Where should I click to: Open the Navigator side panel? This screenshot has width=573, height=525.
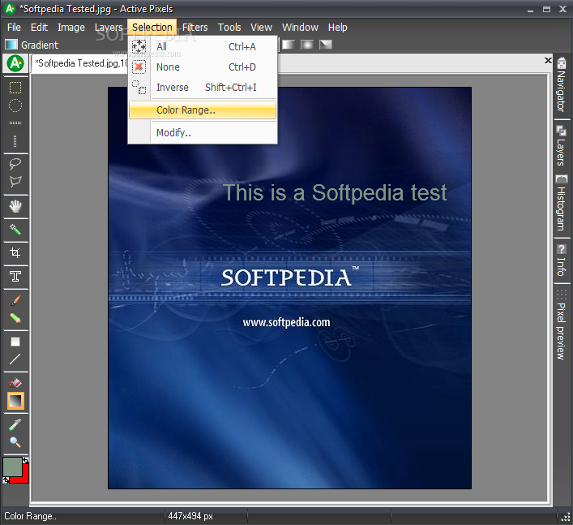click(562, 85)
